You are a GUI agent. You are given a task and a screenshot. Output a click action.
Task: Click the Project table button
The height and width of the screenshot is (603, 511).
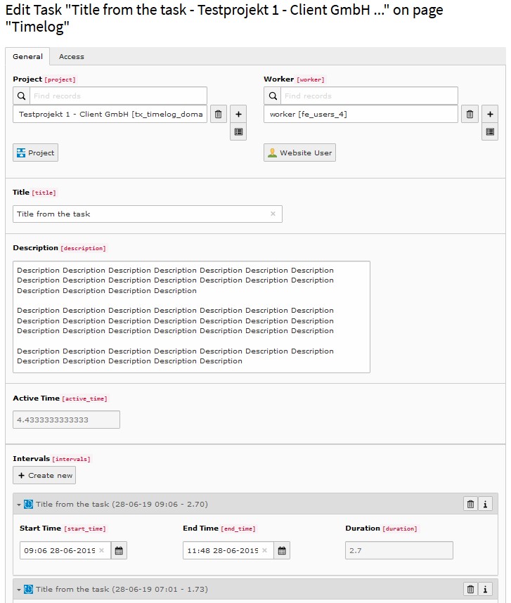35,153
